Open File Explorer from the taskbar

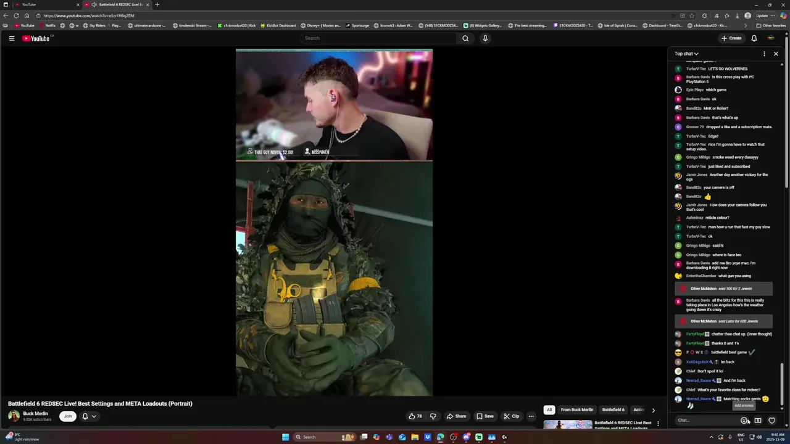(x=415, y=437)
